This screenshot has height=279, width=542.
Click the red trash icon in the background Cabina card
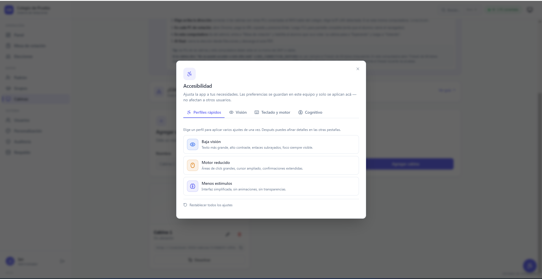240,234
